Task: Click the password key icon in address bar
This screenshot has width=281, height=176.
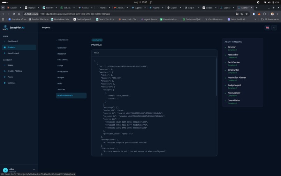Action: tap(242, 14)
